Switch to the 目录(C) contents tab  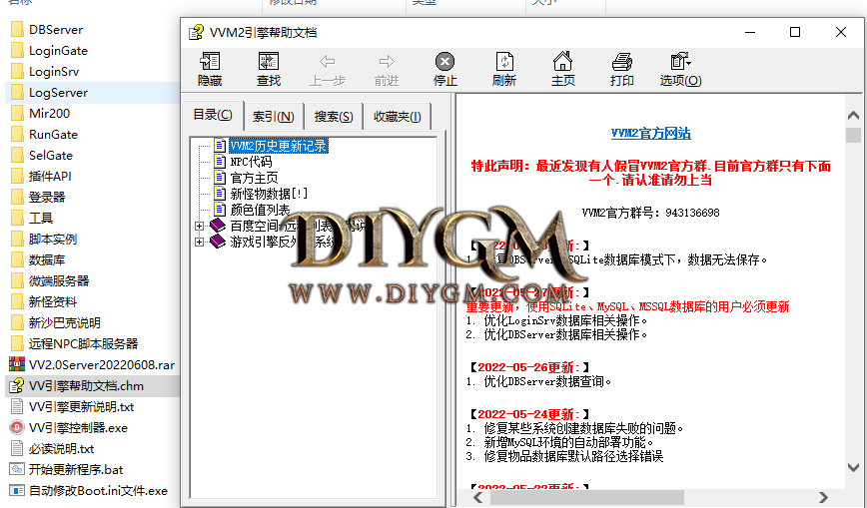213,115
